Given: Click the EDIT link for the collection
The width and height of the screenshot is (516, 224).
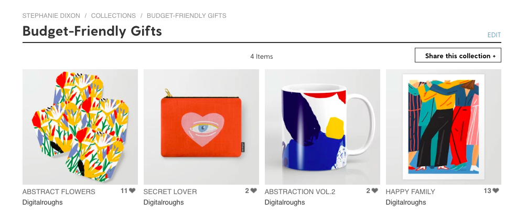Looking at the screenshot, I should [x=494, y=35].
